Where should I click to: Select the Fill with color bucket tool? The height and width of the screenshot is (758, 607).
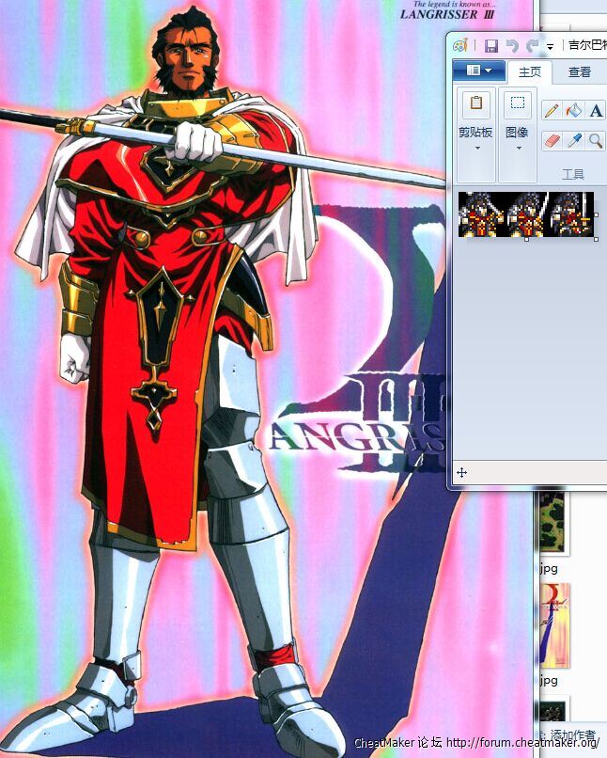click(574, 111)
